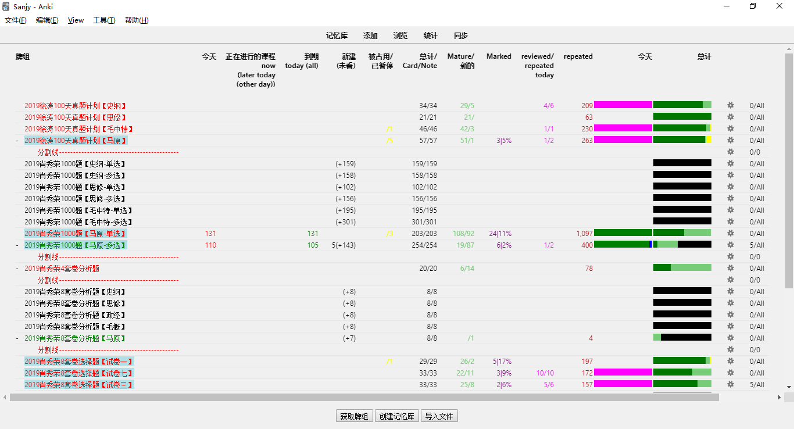794x429 pixels.
Task: Open options gear for 肖秀荣1000题【毛中特-多选】
Action: pos(731,221)
